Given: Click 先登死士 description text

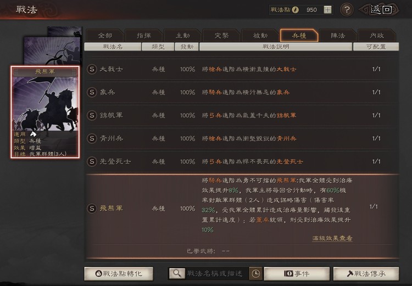Looking at the screenshot, I should [252, 161].
